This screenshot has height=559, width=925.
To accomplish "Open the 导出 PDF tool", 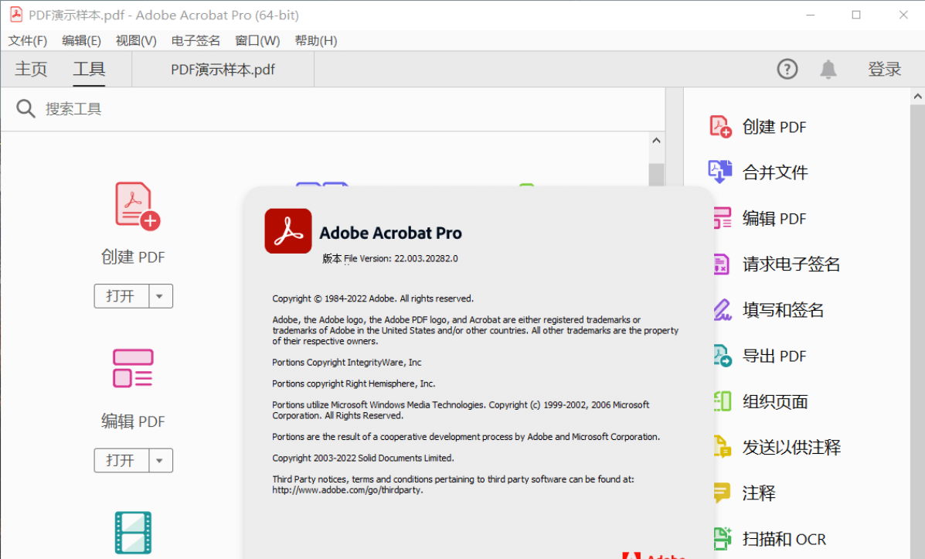I will click(773, 355).
